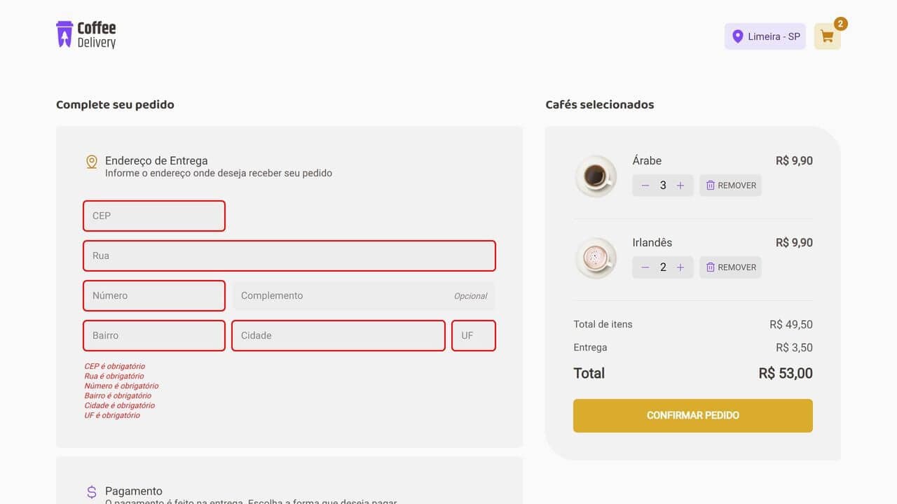The image size is (897, 504).
Task: Click REMOVER for the Árabe coffee
Action: [730, 185]
